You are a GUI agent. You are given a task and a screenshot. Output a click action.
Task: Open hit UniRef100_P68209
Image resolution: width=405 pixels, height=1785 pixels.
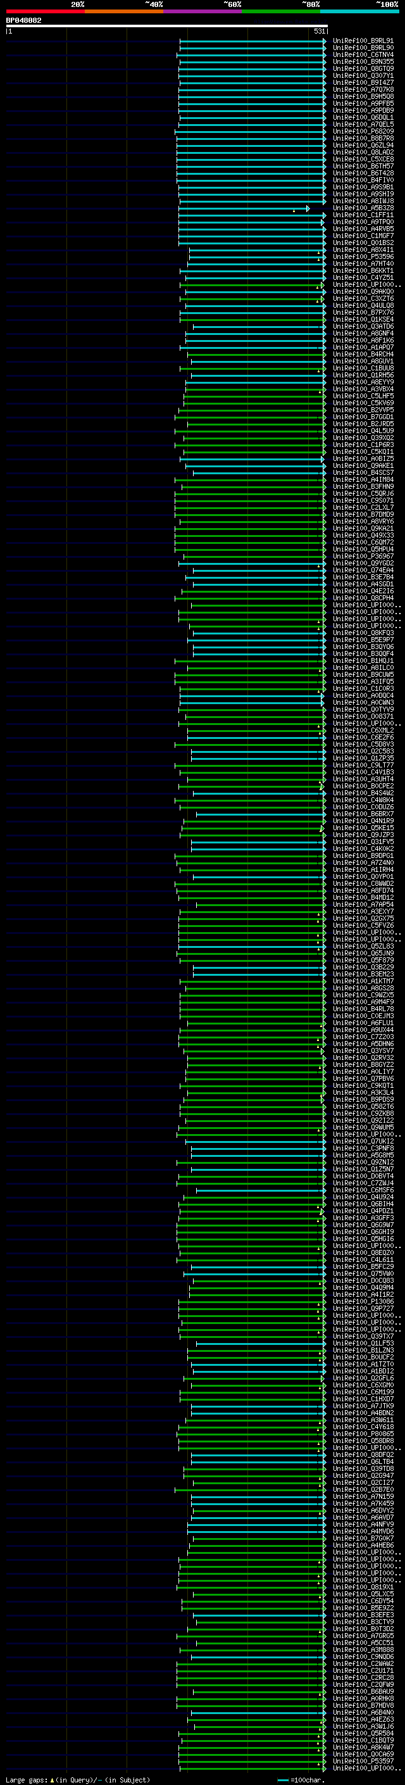coord(363,132)
